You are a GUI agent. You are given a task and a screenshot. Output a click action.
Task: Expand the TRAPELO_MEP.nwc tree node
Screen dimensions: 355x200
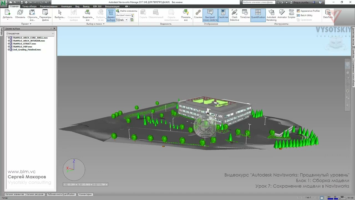[9, 47]
